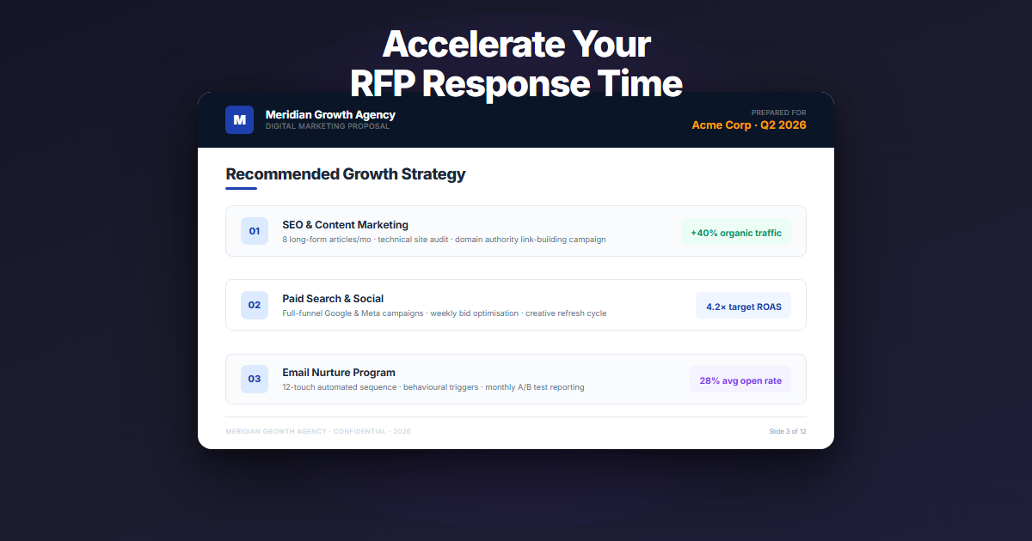Click the 'Digital Marketing Proposal' subtitle
This screenshot has width=1032, height=541.
tap(328, 126)
